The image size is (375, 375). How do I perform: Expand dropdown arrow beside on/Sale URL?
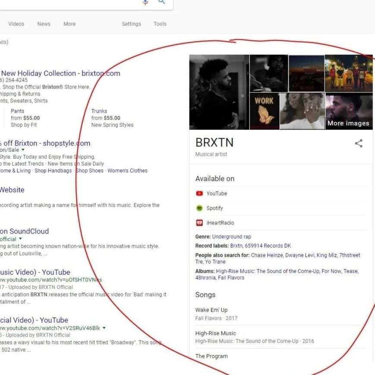click(x=23, y=150)
